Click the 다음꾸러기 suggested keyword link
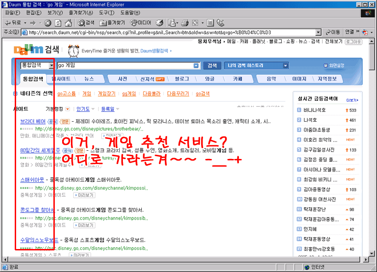This screenshot has height=272, width=377. [x=178, y=94]
